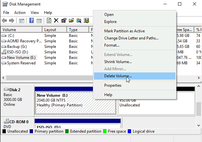Choose Open from the context menu
The image size is (202, 142).
point(135,15)
